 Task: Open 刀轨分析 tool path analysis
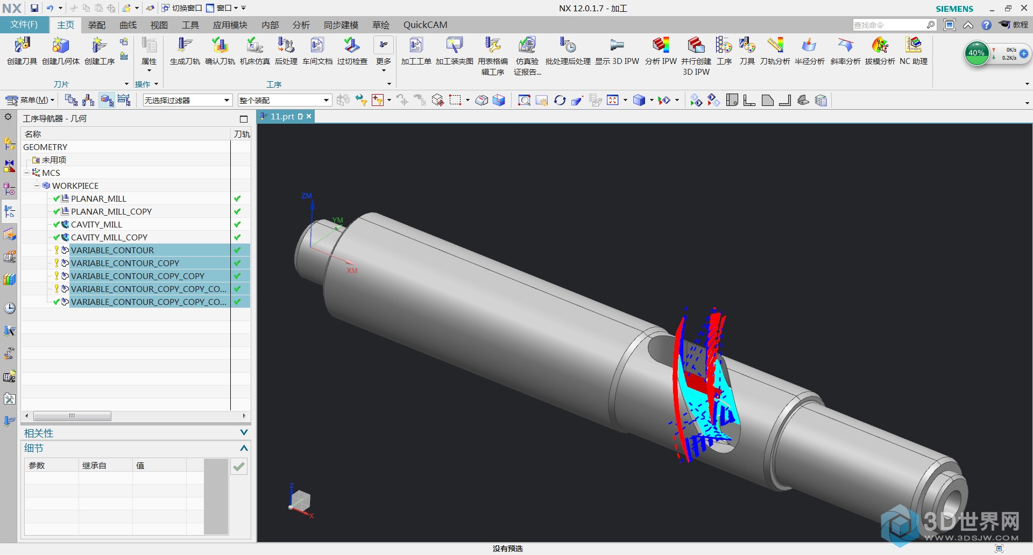click(x=775, y=51)
